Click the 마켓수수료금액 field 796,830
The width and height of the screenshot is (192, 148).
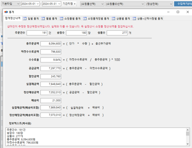[x=51, y=52]
